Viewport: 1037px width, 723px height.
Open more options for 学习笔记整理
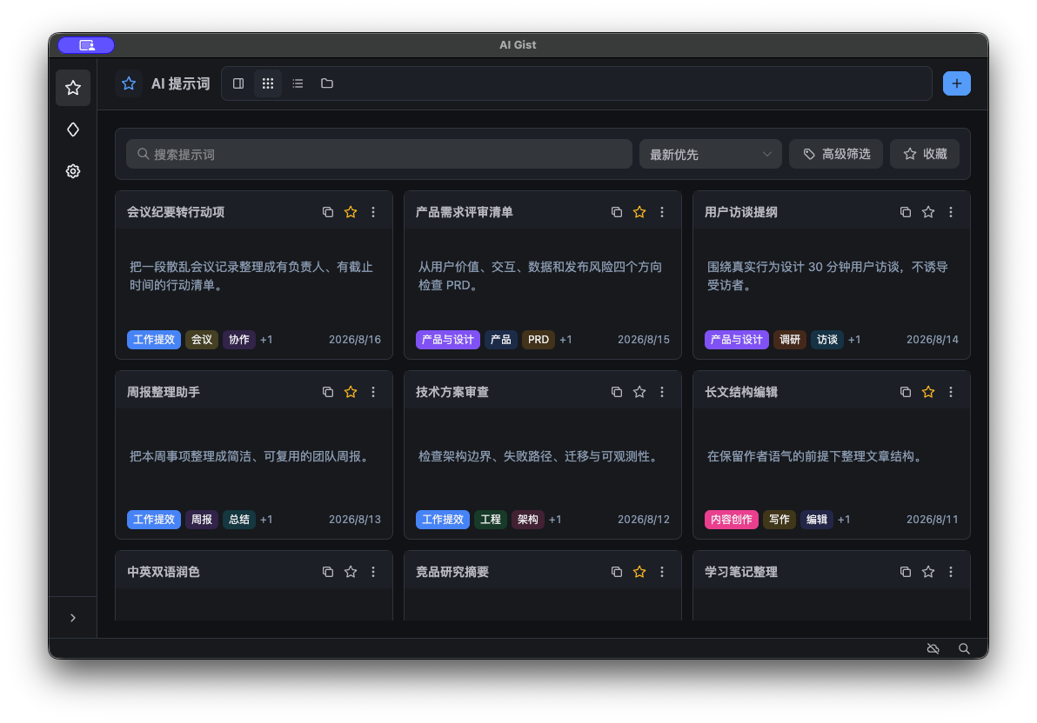951,572
